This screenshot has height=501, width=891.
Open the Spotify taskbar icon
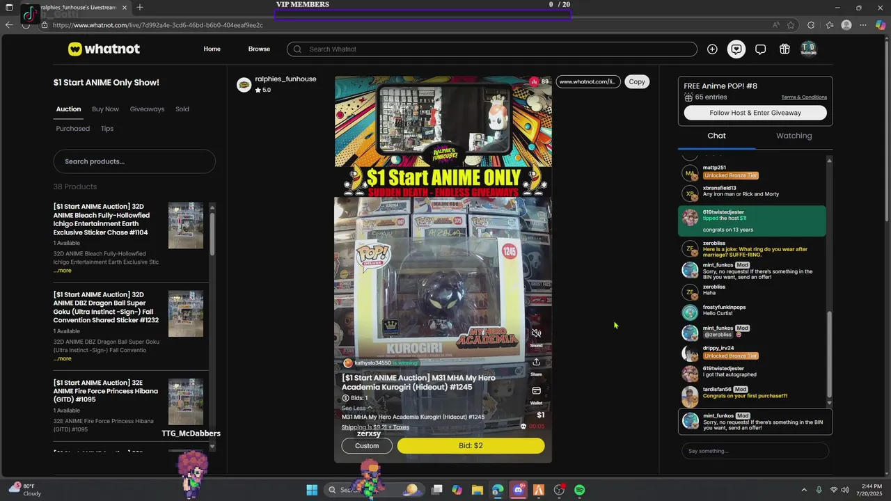[579, 490]
